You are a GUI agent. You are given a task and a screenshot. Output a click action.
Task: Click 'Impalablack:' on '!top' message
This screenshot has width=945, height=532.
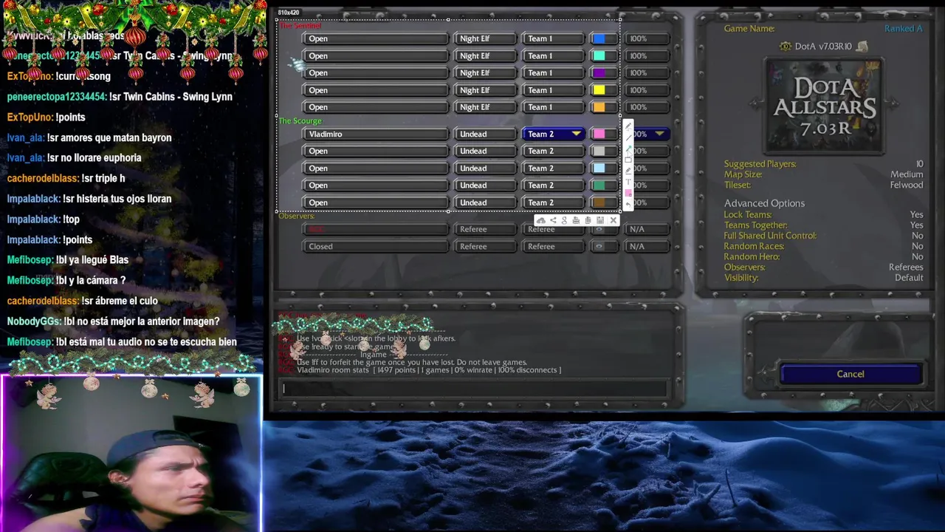point(33,219)
